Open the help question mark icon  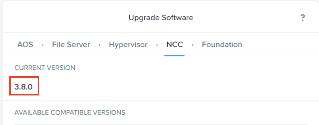(302, 18)
